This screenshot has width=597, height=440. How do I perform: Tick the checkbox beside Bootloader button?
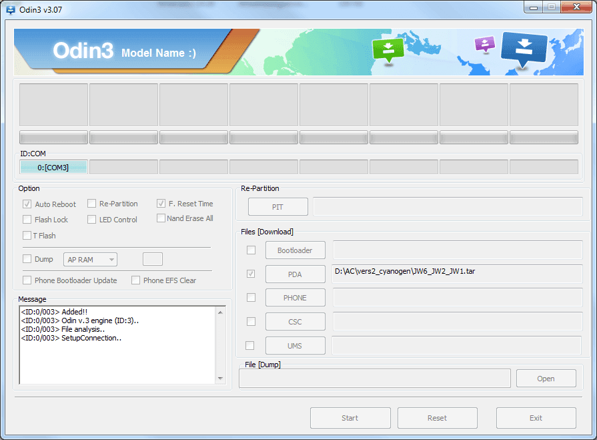[x=251, y=250]
